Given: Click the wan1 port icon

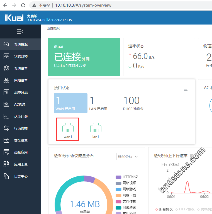Looking at the screenshot, I should [x=68, y=128].
